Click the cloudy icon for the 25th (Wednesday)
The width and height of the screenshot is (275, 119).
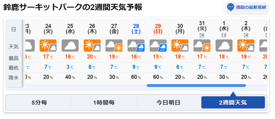point(70,45)
